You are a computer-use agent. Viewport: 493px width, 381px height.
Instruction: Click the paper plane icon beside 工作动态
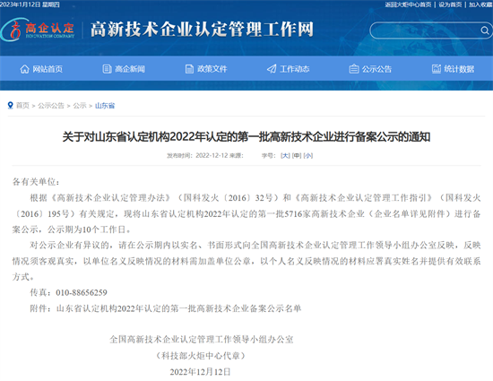tap(272, 69)
